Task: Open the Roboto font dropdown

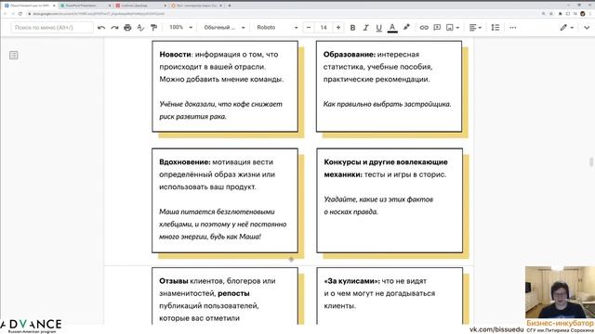Action: click(277, 28)
